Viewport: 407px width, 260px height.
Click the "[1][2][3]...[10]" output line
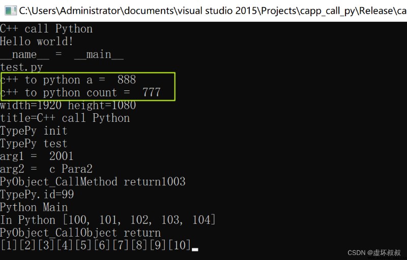point(95,245)
